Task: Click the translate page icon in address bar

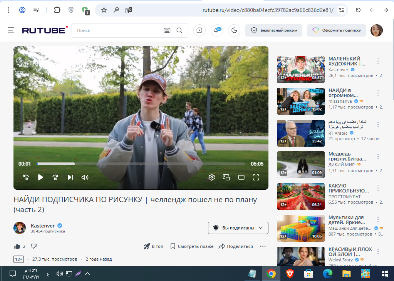Action: [129, 10]
